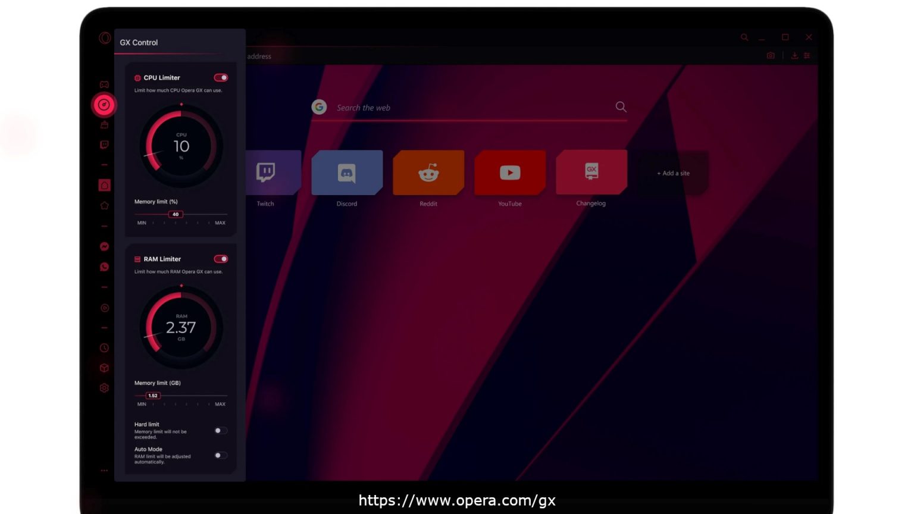The width and height of the screenshot is (914, 514).
Task: Click inside the Search the web field
Action: [464, 108]
